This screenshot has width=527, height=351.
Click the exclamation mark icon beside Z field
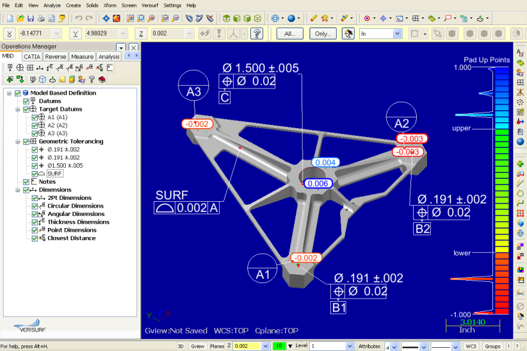(219, 33)
